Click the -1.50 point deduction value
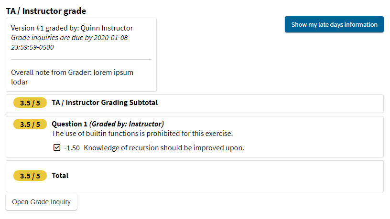Image resolution: width=390 pixels, height=219 pixels. point(72,148)
